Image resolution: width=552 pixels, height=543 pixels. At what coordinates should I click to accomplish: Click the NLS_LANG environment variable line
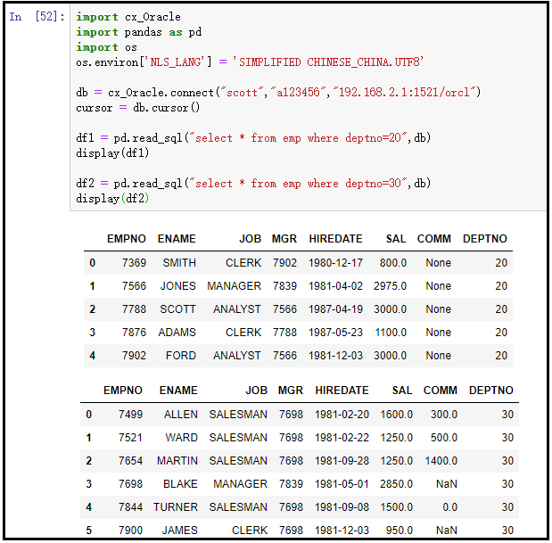coord(250,62)
